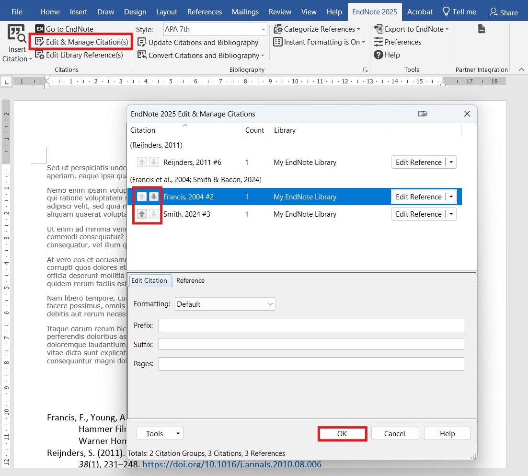Open Export to EndNote menu

(411, 29)
